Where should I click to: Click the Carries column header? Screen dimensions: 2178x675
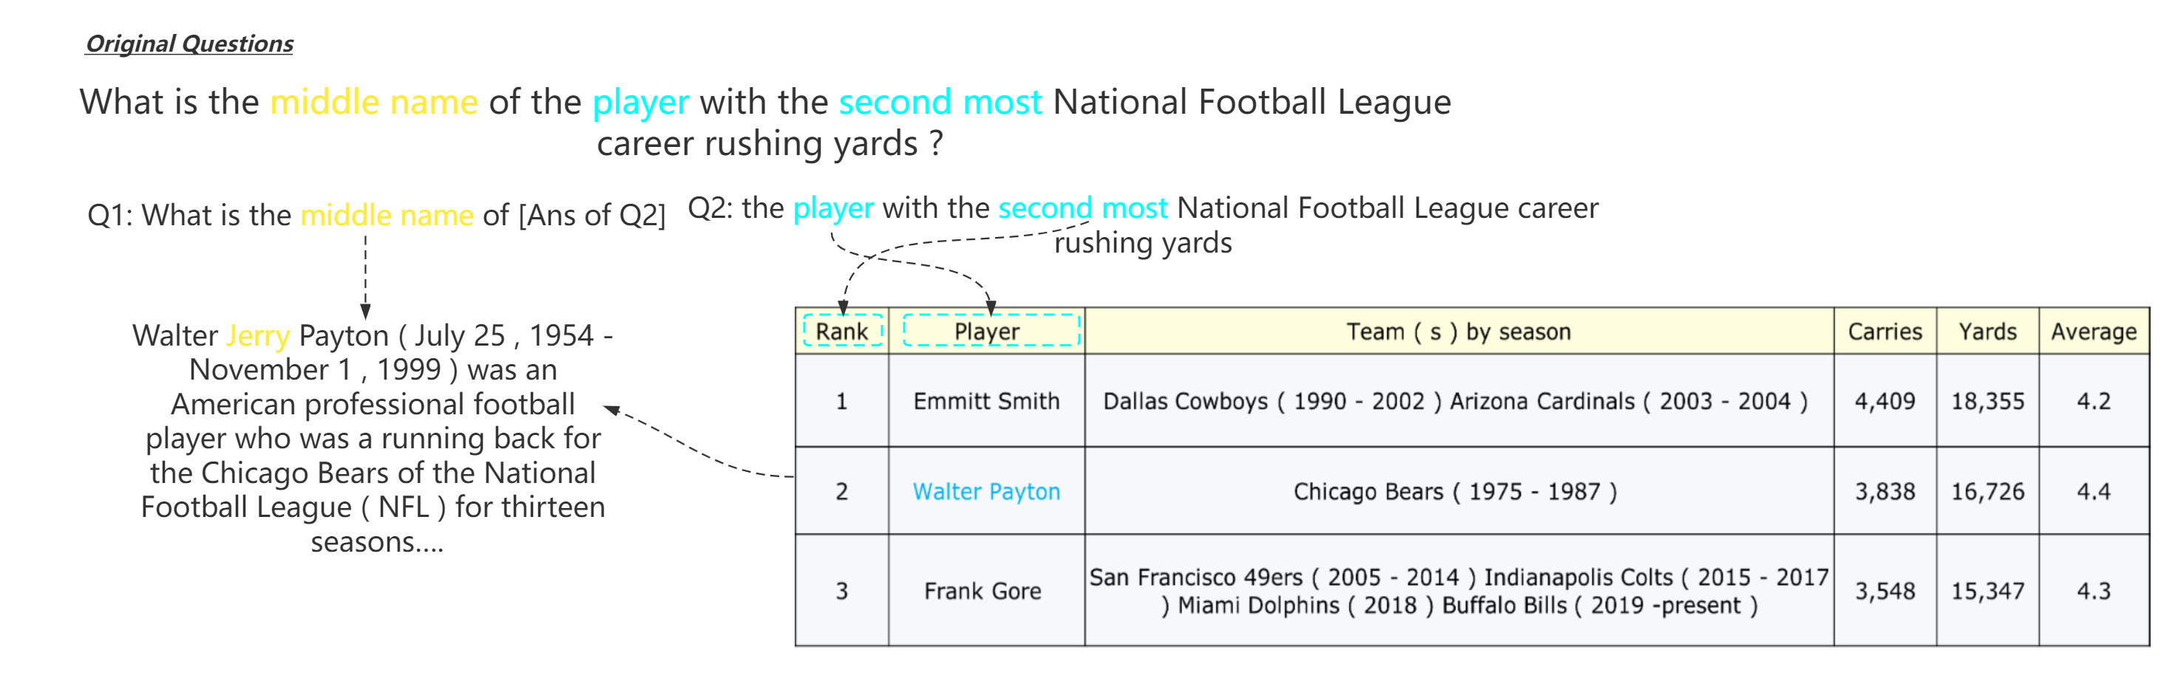pyautogui.click(x=1884, y=331)
